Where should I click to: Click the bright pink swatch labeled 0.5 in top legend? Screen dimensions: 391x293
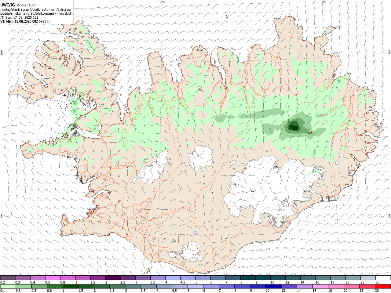pos(53,278)
